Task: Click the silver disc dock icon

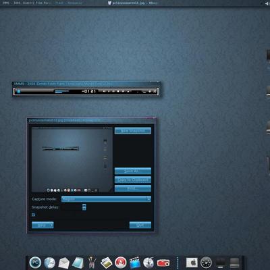Action: click(148, 263)
